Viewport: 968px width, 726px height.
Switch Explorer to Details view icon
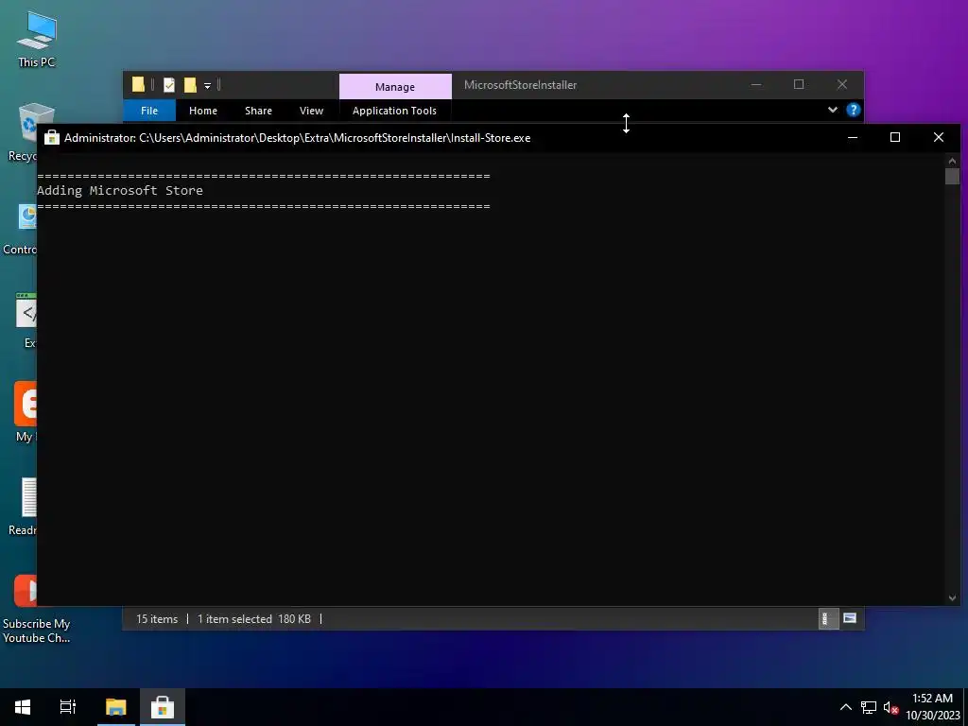[x=828, y=618]
